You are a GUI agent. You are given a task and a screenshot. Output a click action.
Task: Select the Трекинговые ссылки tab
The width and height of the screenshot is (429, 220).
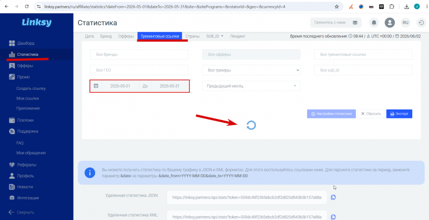[160, 36]
